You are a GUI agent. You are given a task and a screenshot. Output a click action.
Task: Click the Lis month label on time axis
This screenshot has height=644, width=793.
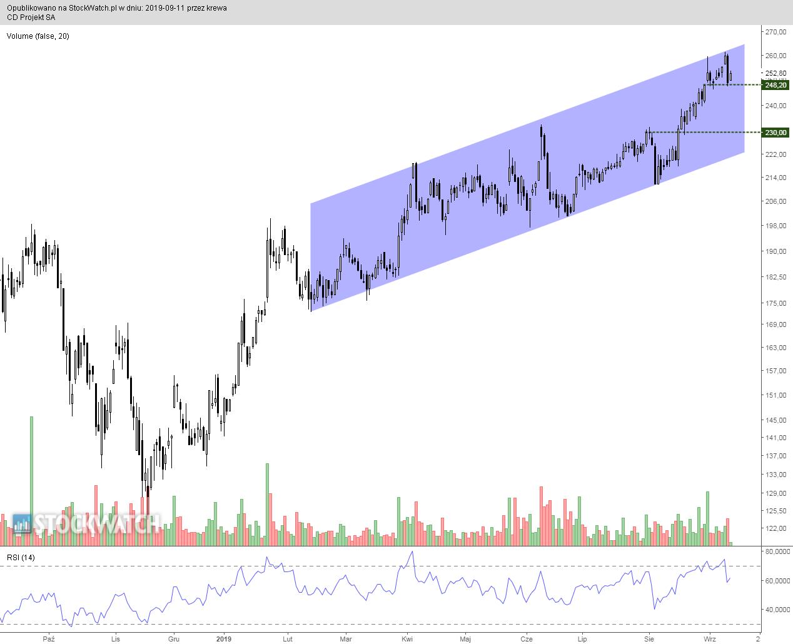click(x=114, y=638)
